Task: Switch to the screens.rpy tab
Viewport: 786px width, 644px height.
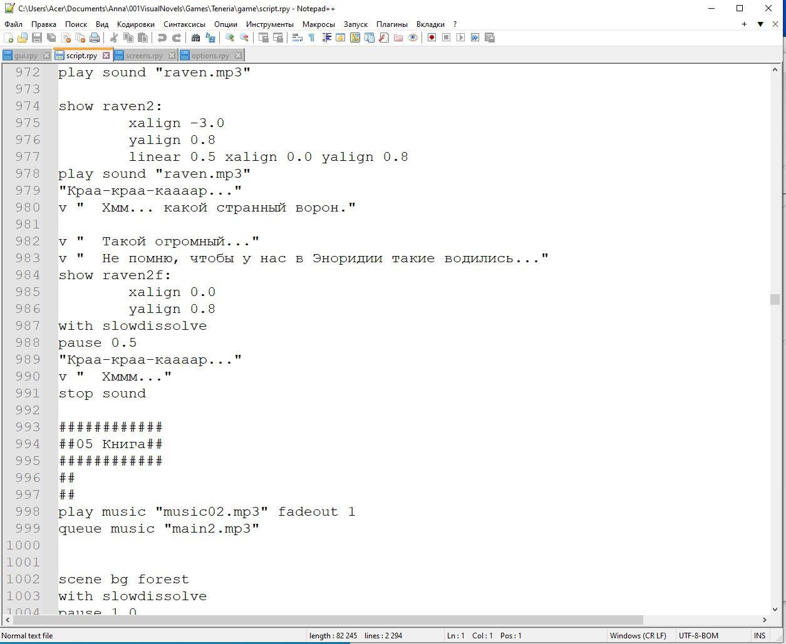Action: [144, 56]
